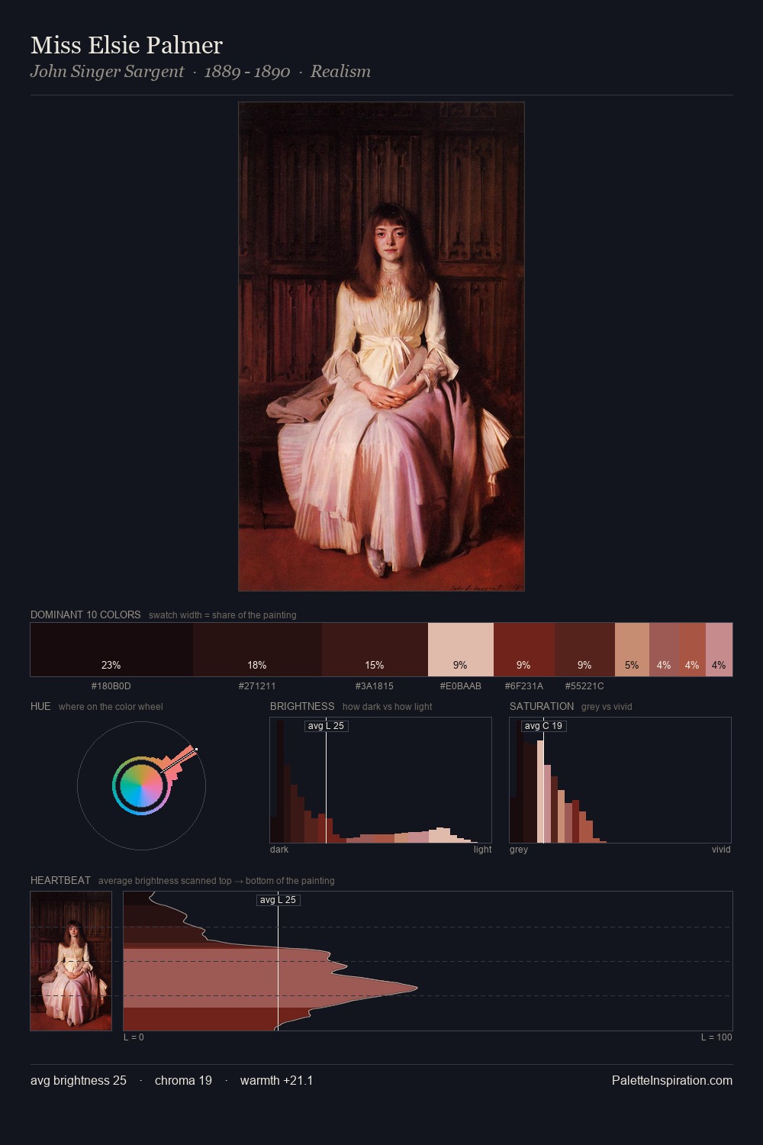Click the brightness histogram chart
Image resolution: width=763 pixels, height=1145 pixels.
pyautogui.click(x=381, y=780)
